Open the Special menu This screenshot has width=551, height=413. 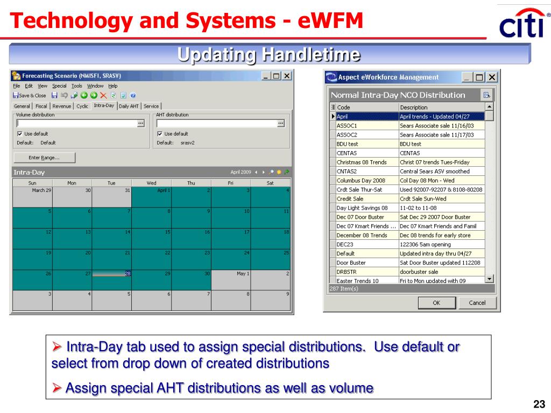(x=59, y=86)
